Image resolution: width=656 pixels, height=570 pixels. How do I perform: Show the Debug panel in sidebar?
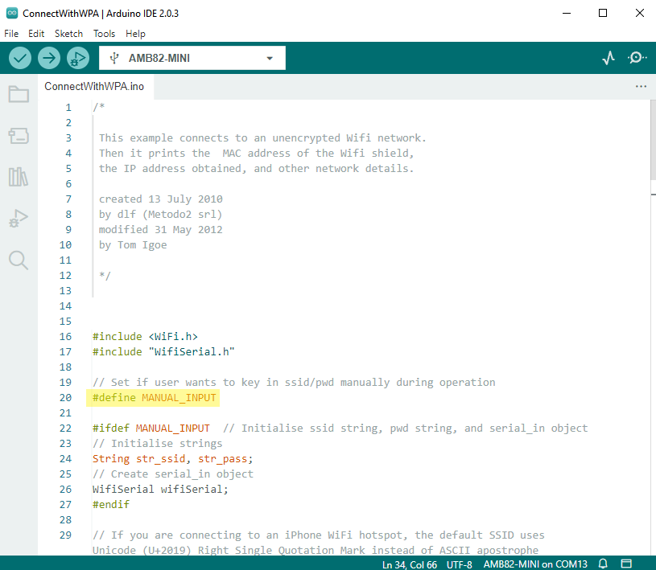click(x=19, y=218)
